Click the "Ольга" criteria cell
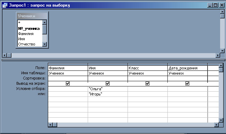The height and width of the screenshot is (134, 226). click(108, 89)
